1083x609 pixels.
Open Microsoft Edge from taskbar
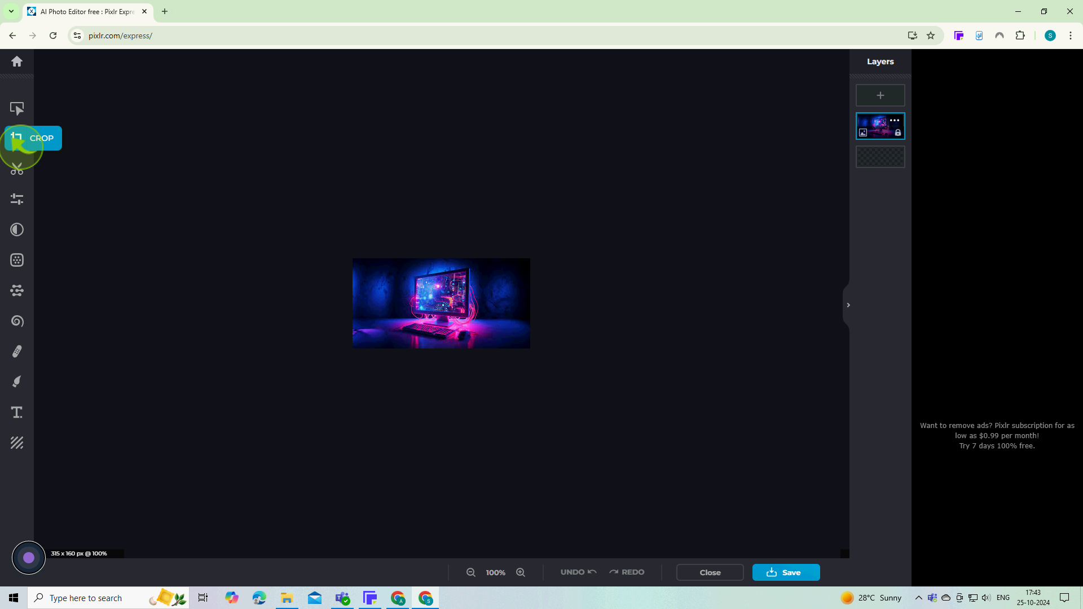point(259,598)
